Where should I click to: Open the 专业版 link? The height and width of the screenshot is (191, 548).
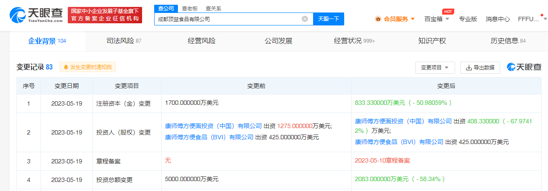(468, 19)
